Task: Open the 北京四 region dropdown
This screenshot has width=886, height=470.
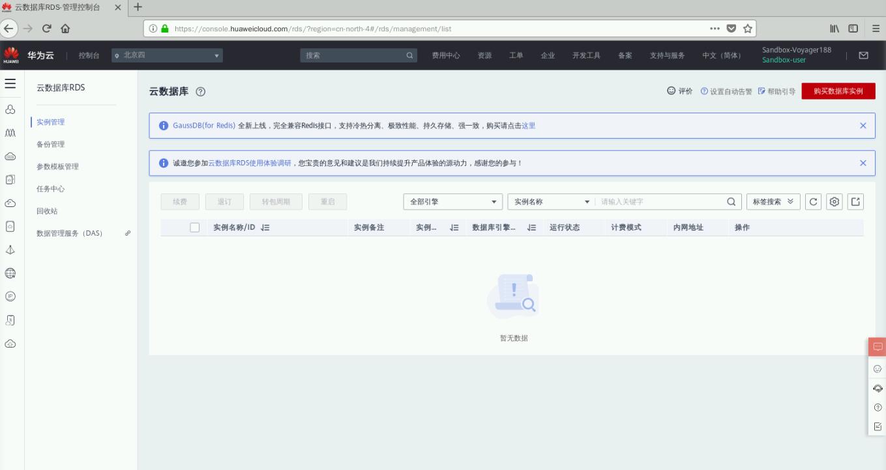Action: pyautogui.click(x=167, y=55)
